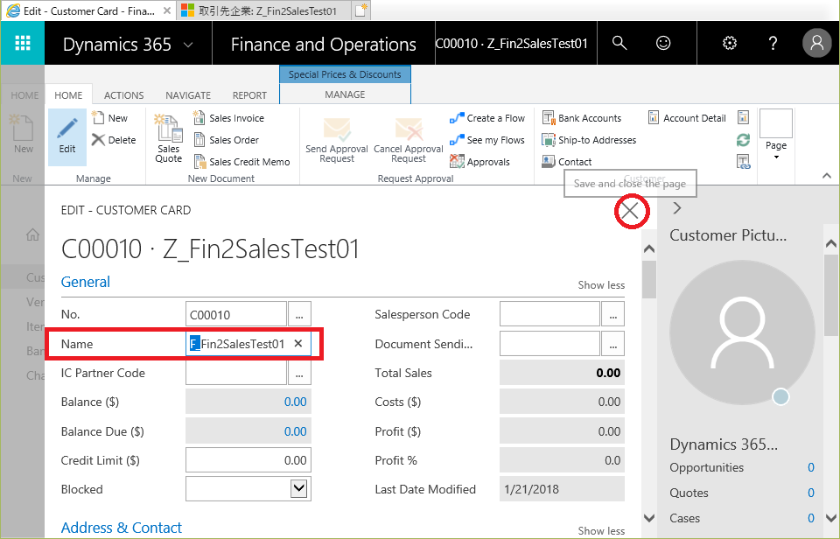This screenshot has height=539, width=840.
Task: Click the Name input field
Action: [248, 344]
